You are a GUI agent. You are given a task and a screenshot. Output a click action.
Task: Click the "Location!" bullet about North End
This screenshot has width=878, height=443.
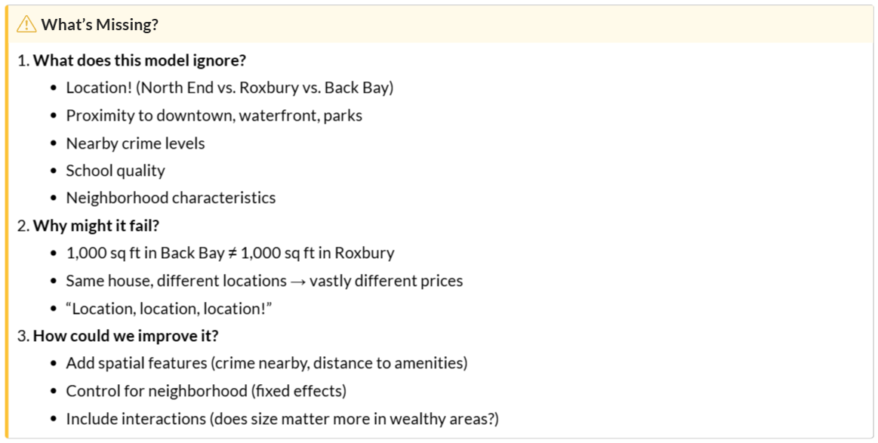tap(230, 88)
